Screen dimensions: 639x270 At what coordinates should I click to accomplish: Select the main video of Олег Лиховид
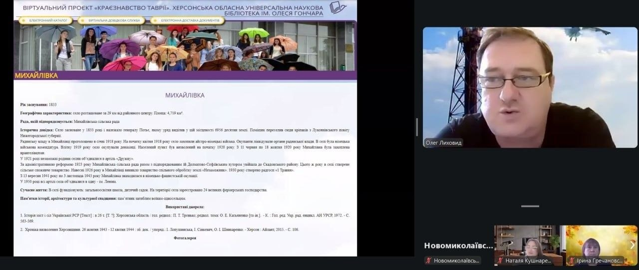click(x=530, y=87)
